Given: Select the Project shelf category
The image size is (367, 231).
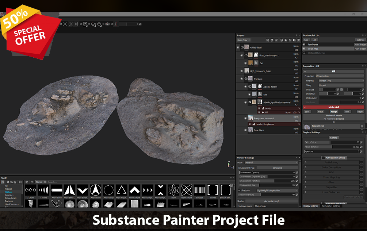Looking at the screenshot, I should 8,189.
